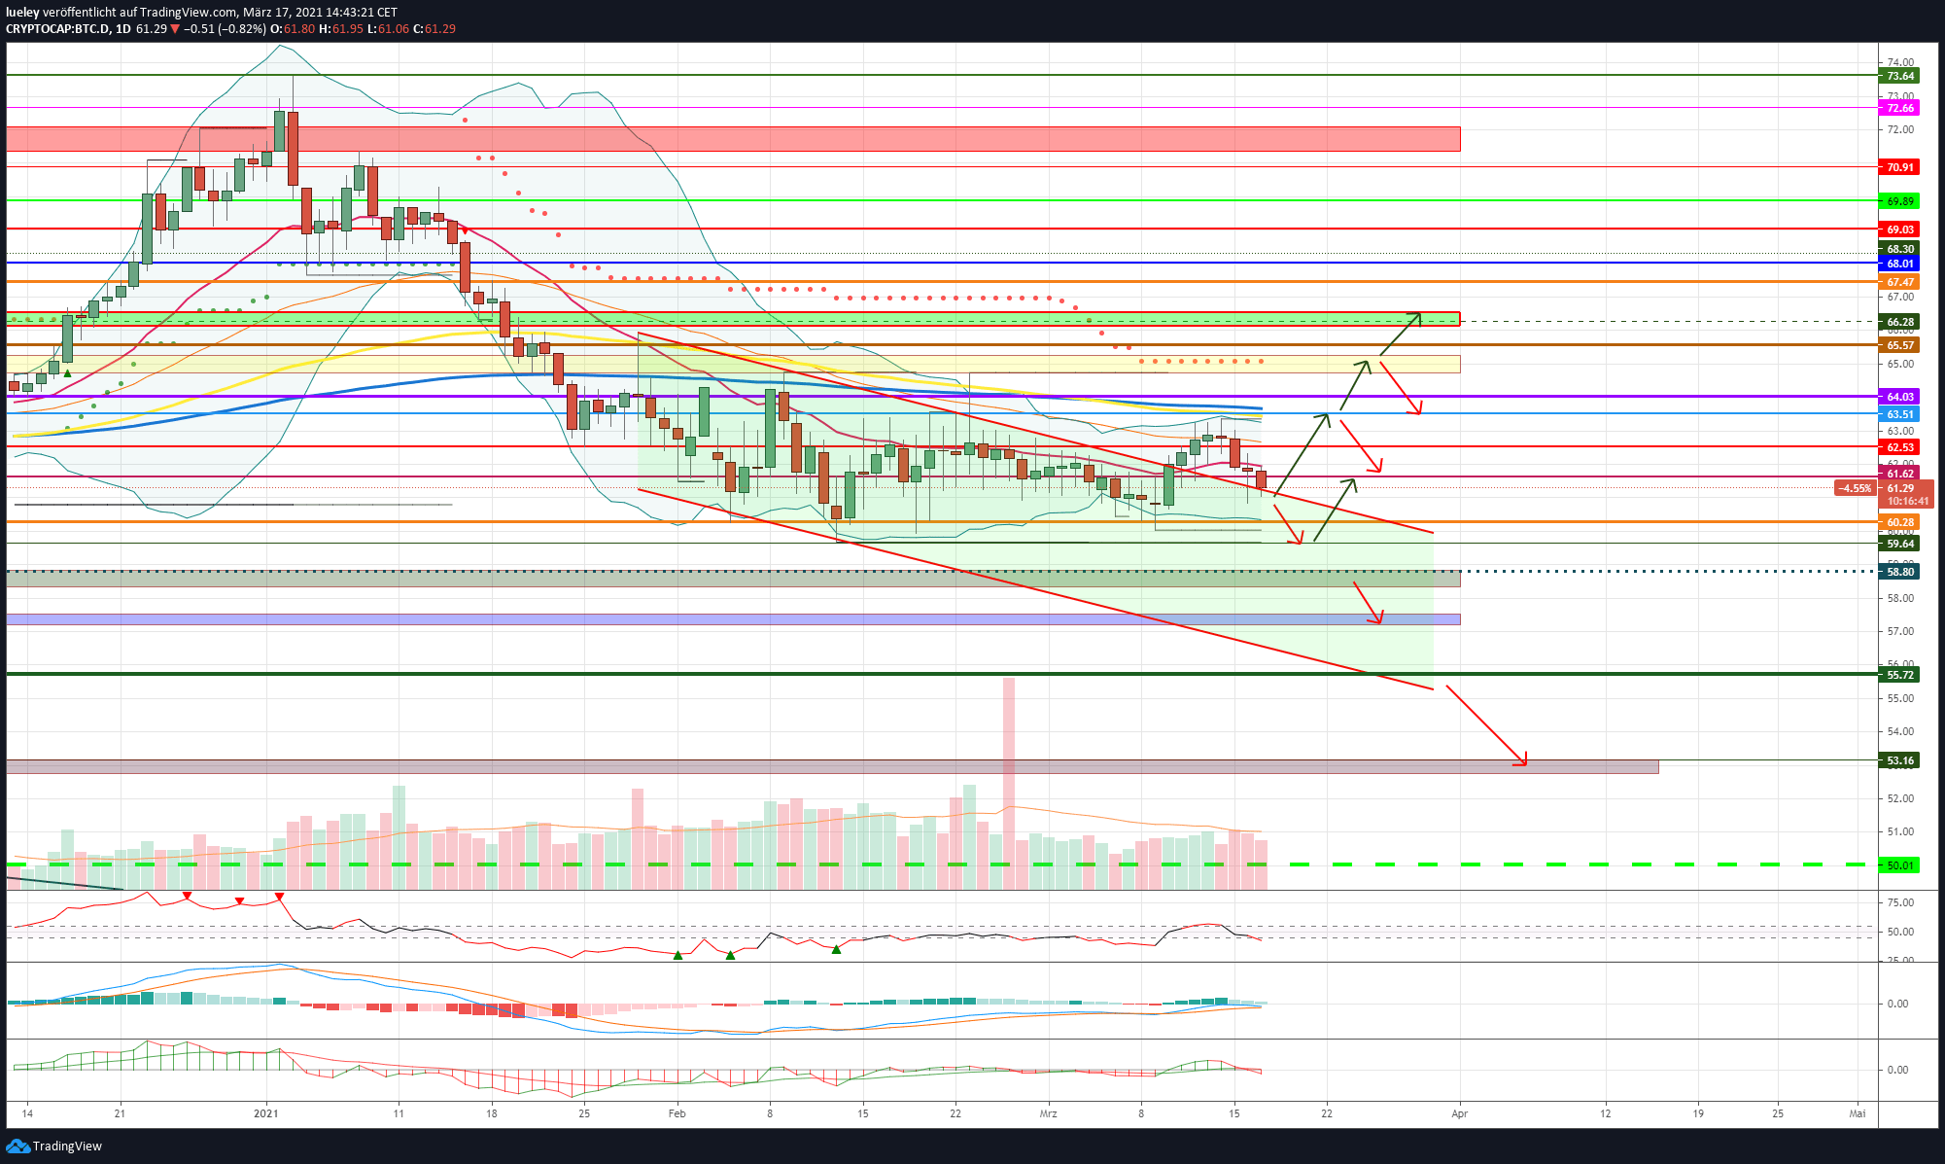Click the 52.00 price axis tick
Image resolution: width=1945 pixels, height=1164 pixels.
tap(1899, 798)
